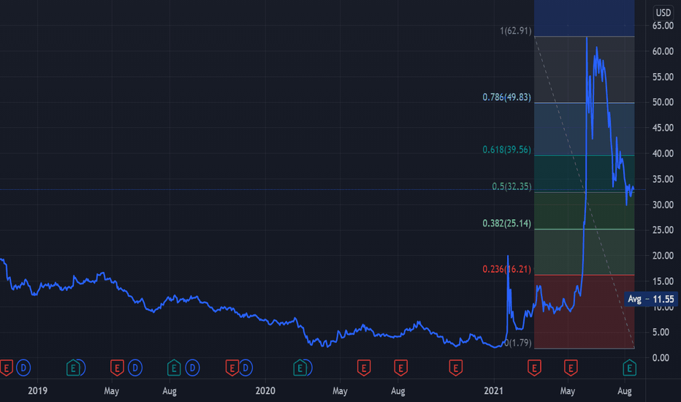Click the 0.00 price axis label

click(661, 357)
